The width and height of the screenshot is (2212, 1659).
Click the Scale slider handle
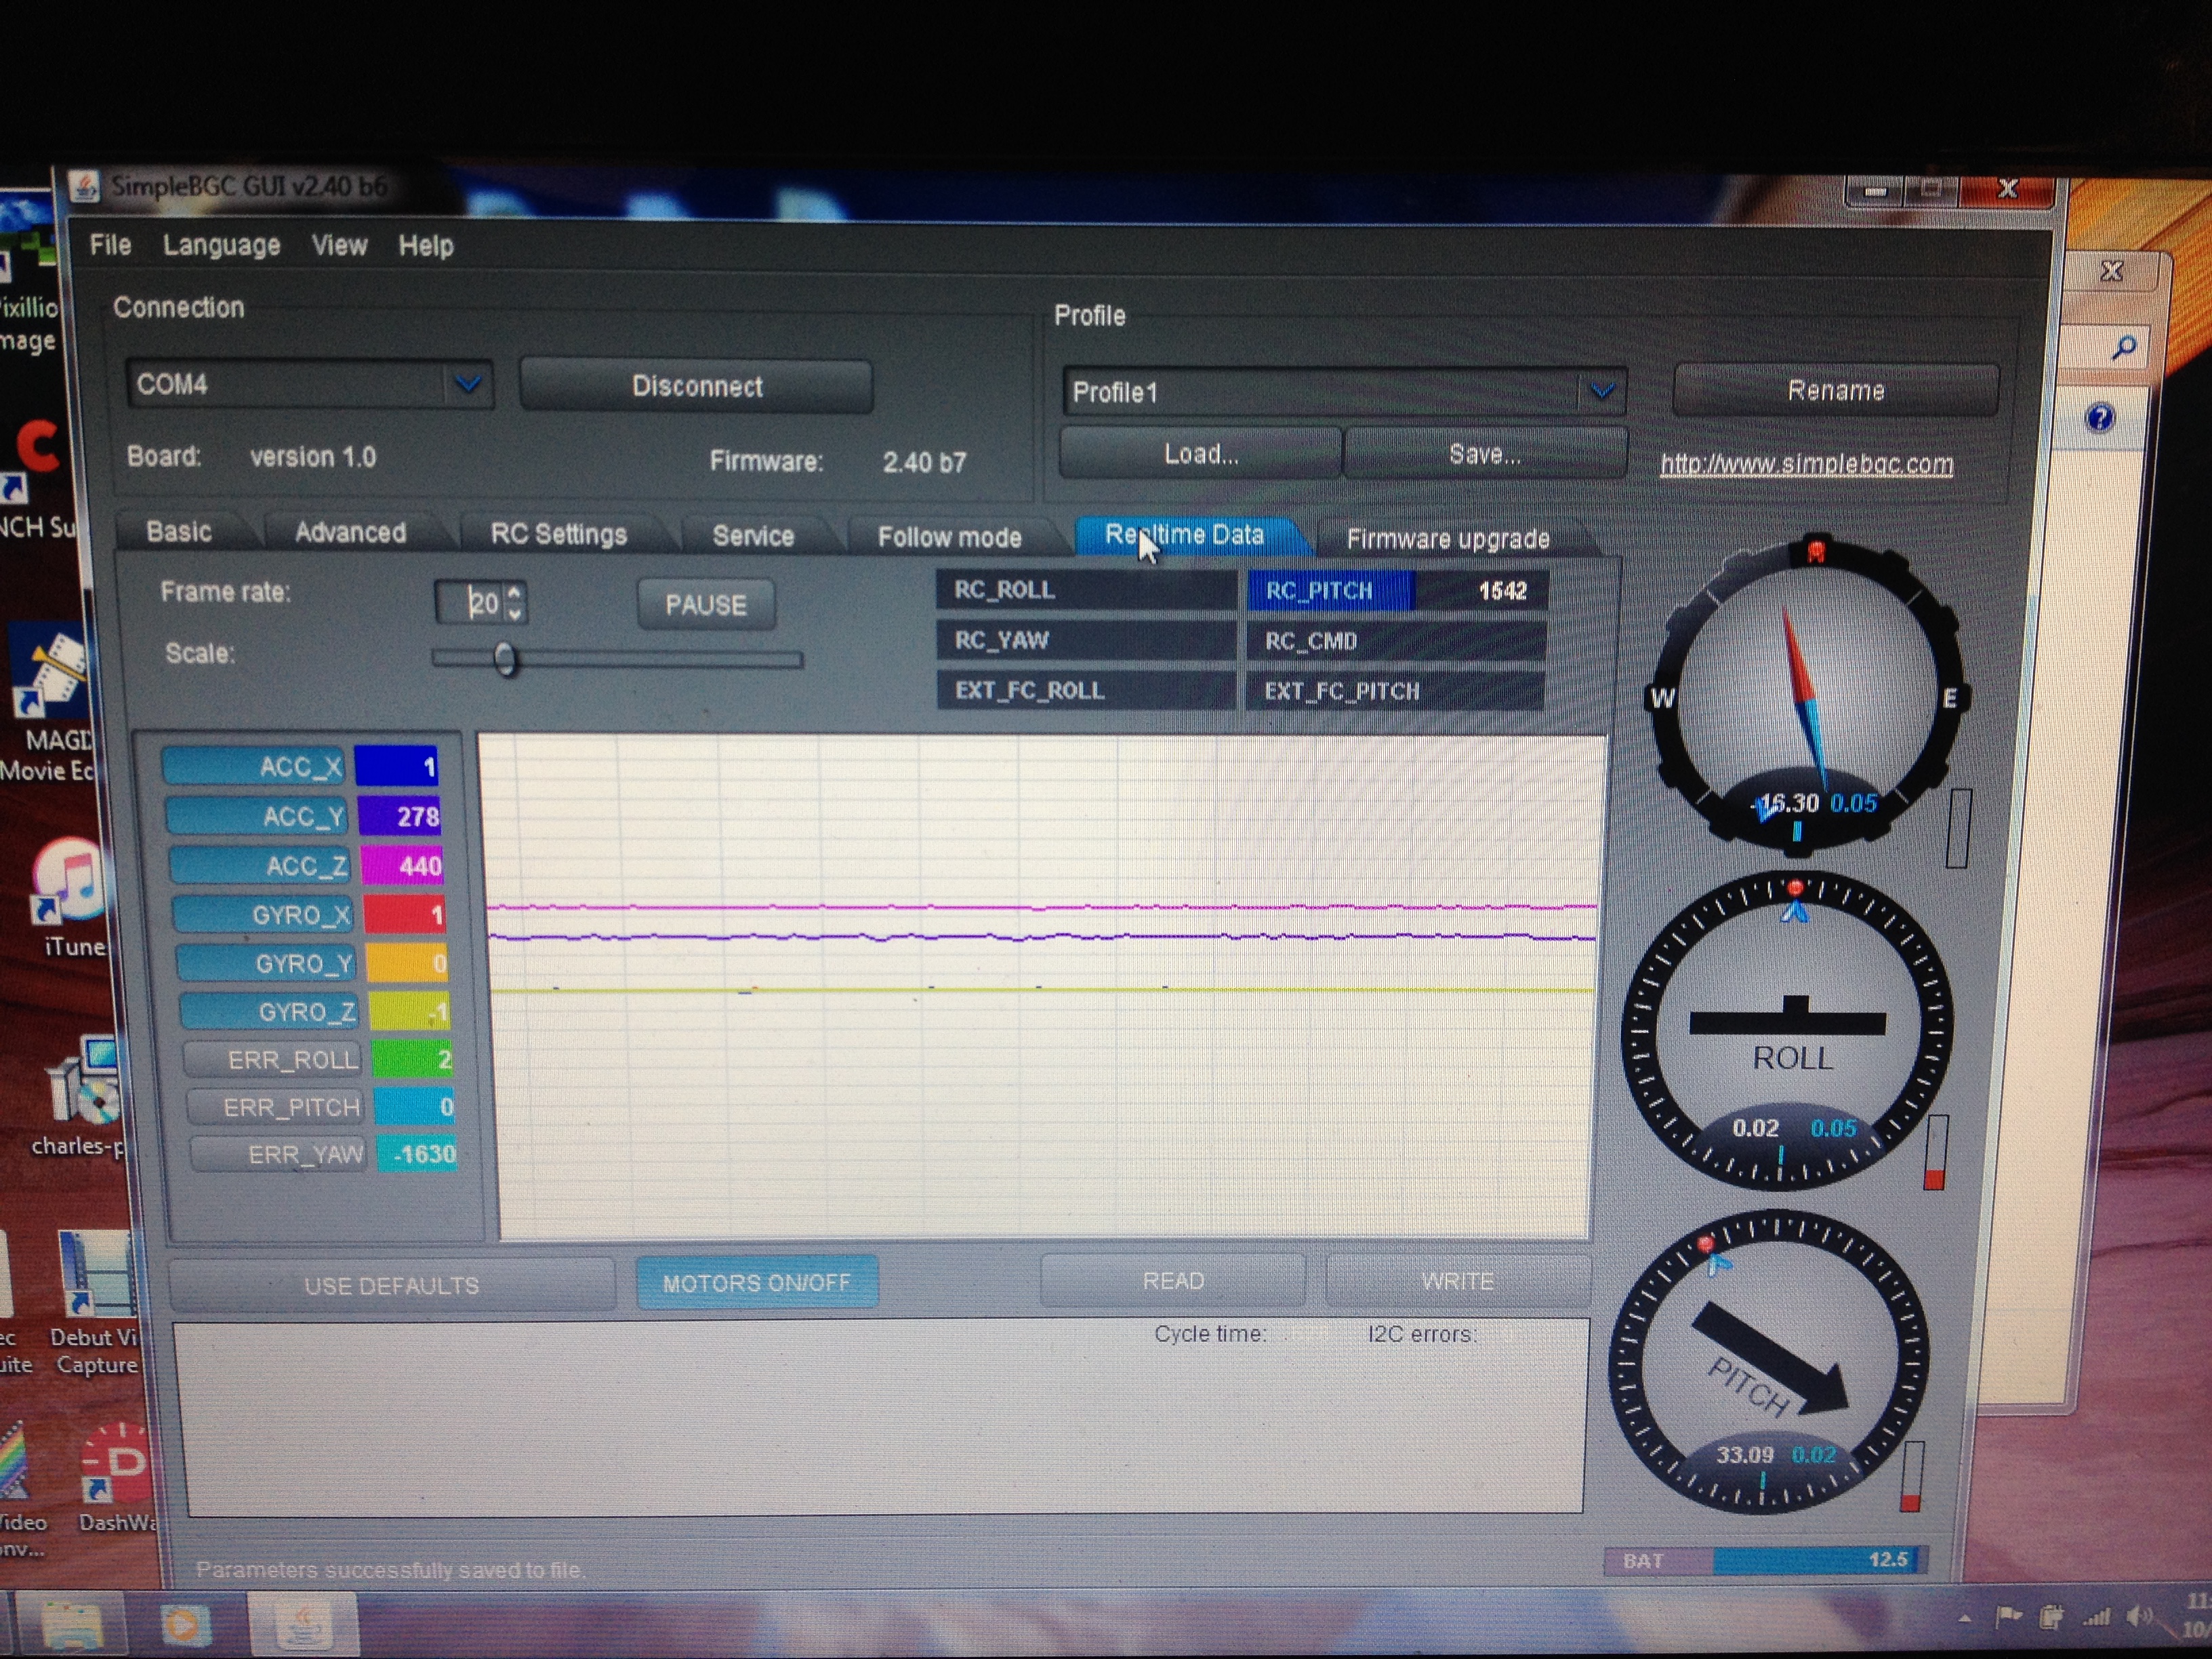(506, 659)
